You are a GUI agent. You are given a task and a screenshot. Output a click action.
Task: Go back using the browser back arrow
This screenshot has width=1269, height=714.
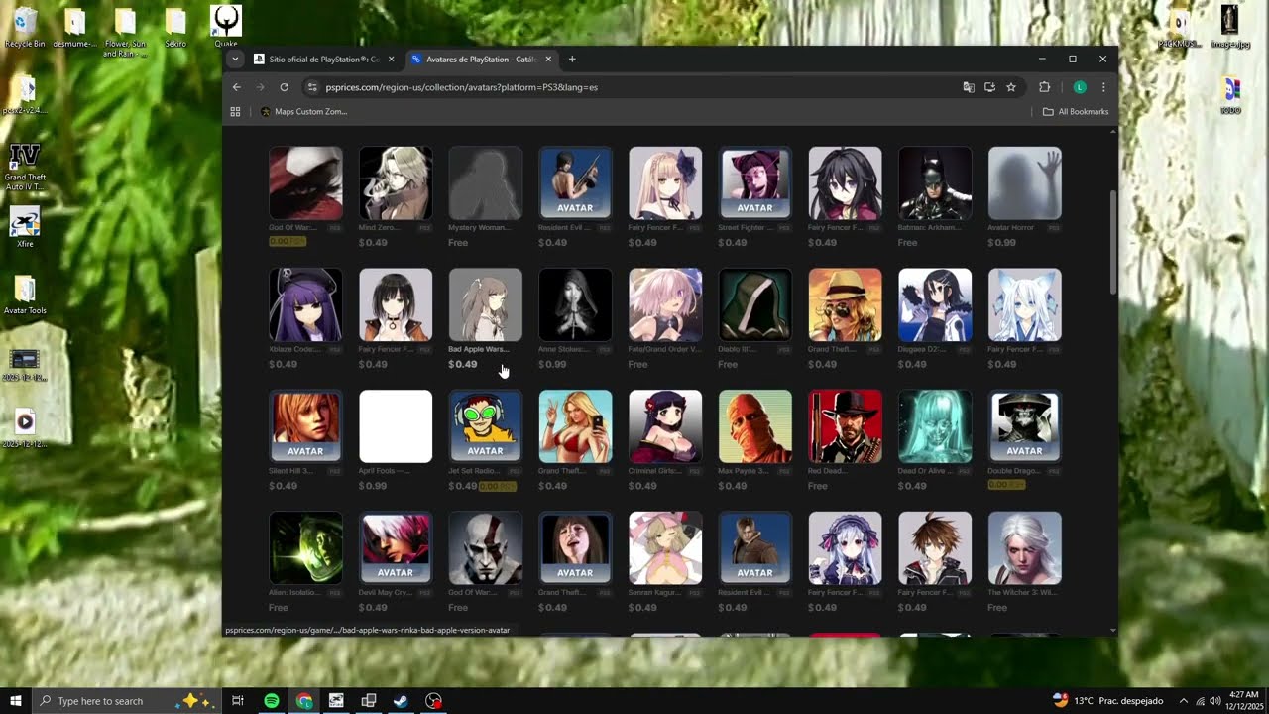tap(236, 87)
